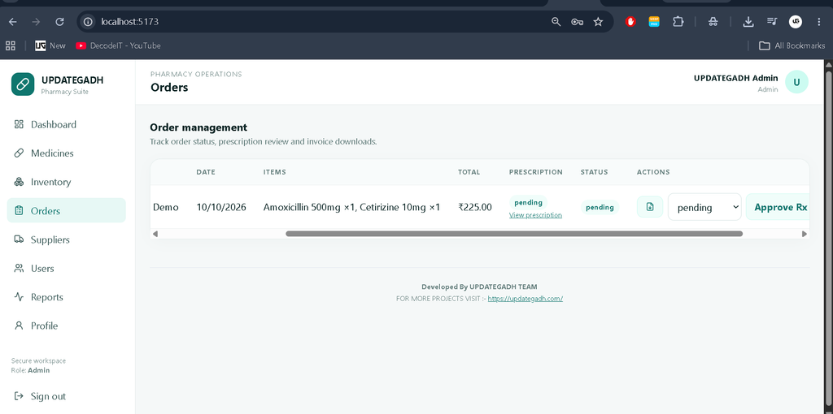833x414 pixels.
Task: Click the Dashboard grid icon
Action: [x=20, y=124]
